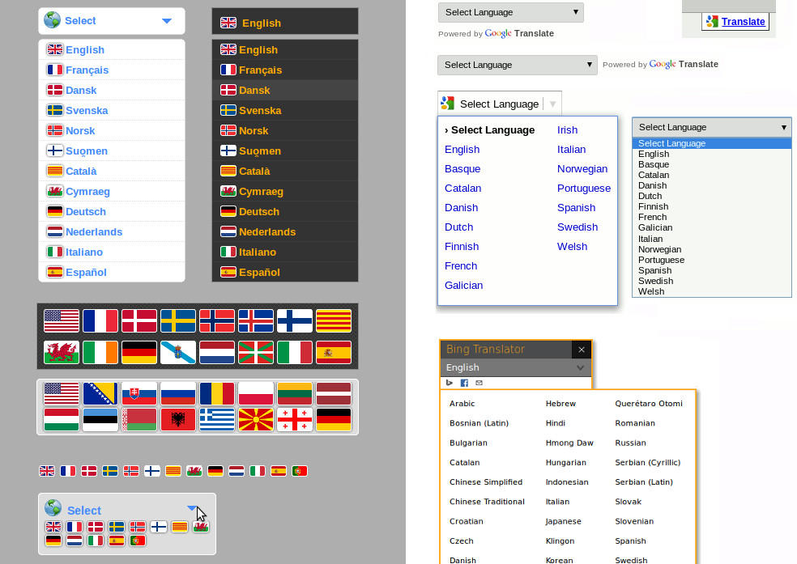Collapse the dark theme English language header
Screen dimensions: 797x564
click(284, 23)
